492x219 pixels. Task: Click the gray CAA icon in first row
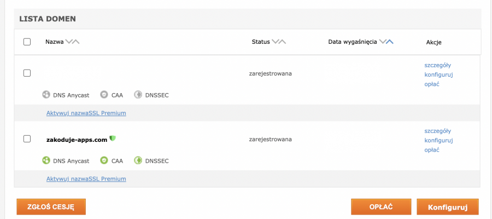point(104,95)
